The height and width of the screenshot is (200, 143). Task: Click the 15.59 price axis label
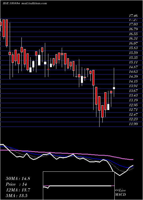click(133, 53)
